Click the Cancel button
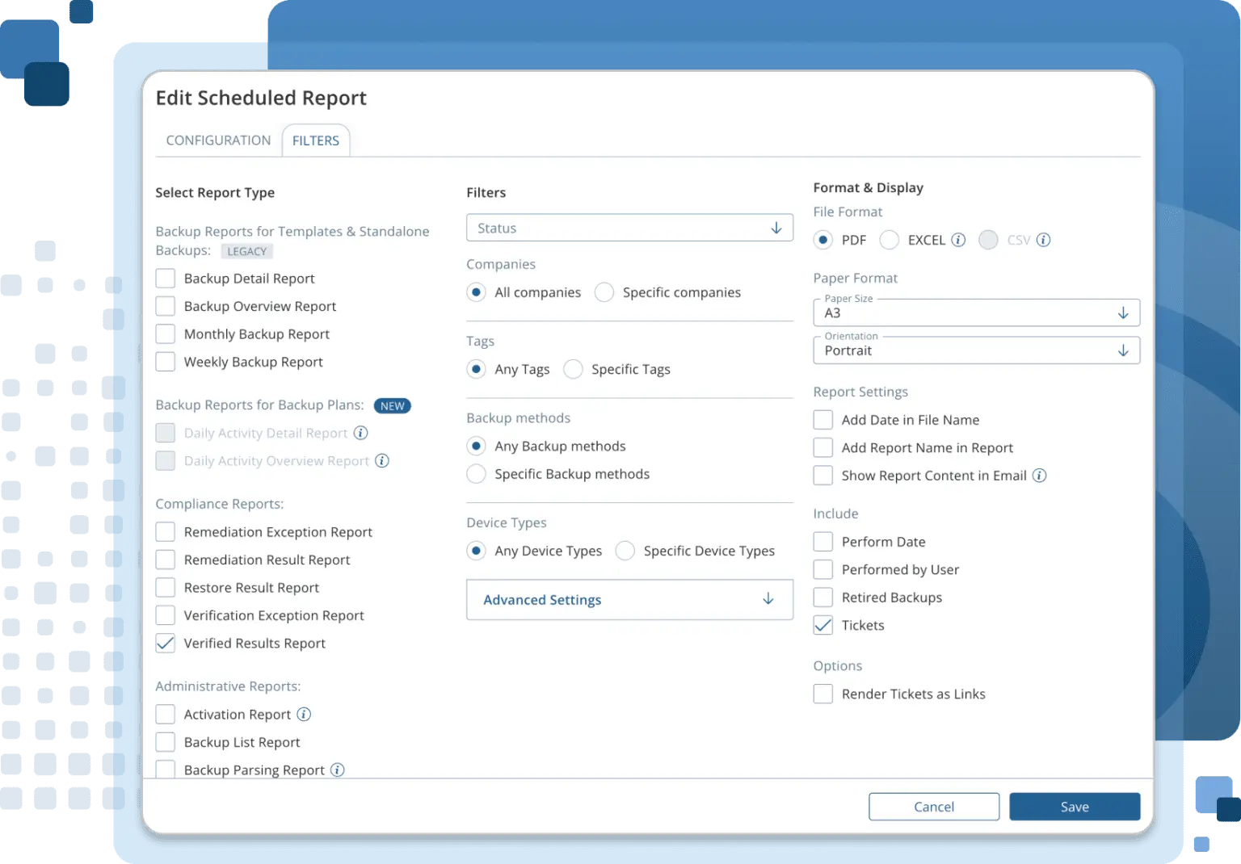This screenshot has width=1241, height=864. point(934,807)
